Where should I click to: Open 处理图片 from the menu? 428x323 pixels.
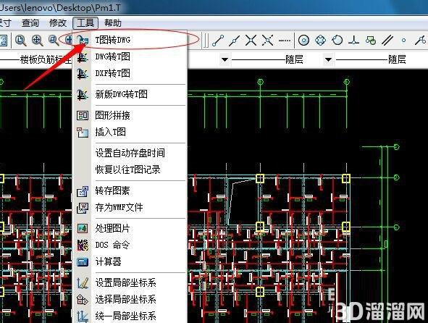[130, 228]
